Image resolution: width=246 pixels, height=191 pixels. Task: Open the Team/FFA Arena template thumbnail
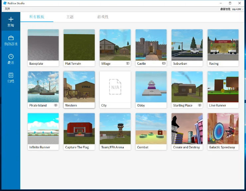click(x=115, y=129)
